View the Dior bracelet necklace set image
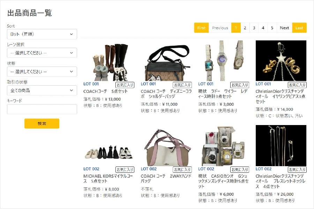This screenshot has width=314, height=209. coord(281,146)
